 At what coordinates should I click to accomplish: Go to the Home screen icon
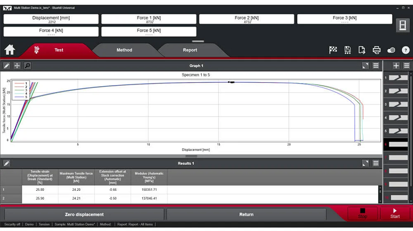coord(9,50)
